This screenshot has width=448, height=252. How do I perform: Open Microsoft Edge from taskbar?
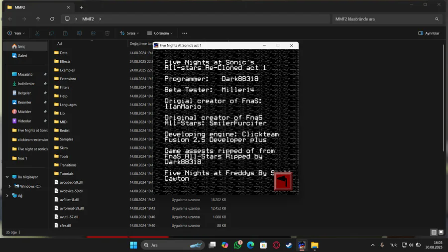coord(250,245)
